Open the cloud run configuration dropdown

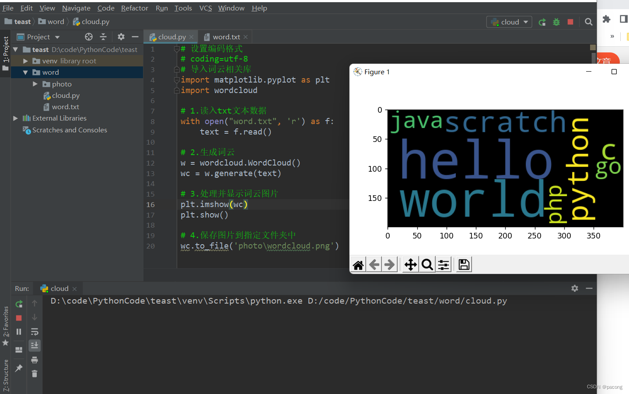click(x=510, y=22)
